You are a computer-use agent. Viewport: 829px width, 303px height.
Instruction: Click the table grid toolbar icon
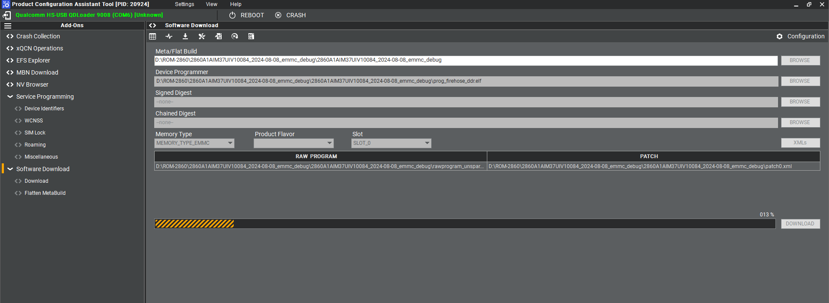click(152, 37)
